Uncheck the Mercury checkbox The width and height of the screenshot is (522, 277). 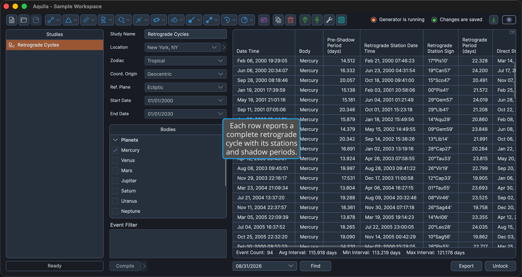pyautogui.click(x=115, y=150)
